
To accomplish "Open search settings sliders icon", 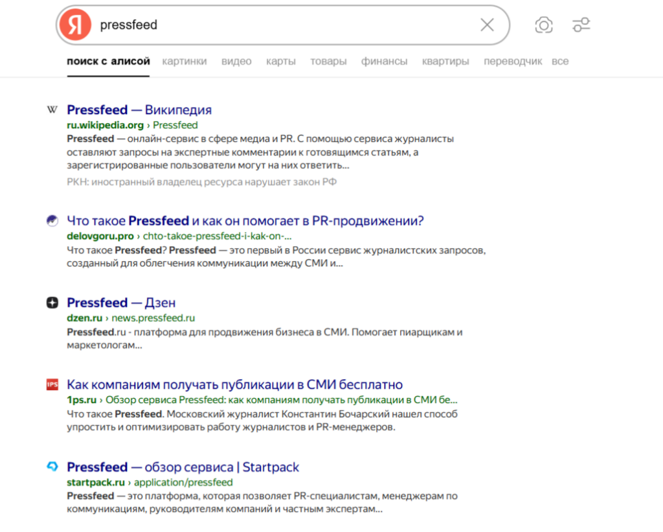I will (581, 25).
